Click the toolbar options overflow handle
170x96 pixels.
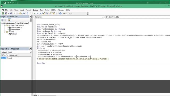(88, 13)
